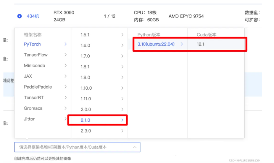This screenshot has height=163, width=274.
Task: Select framework version 1.8.1
Action: 85,66
